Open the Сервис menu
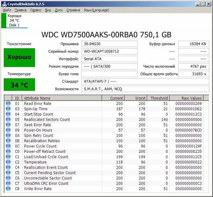 point(36,10)
